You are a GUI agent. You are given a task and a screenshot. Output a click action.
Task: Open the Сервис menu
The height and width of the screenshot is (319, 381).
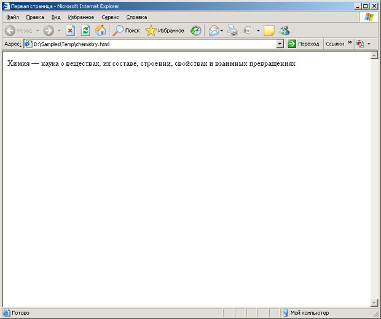point(110,17)
